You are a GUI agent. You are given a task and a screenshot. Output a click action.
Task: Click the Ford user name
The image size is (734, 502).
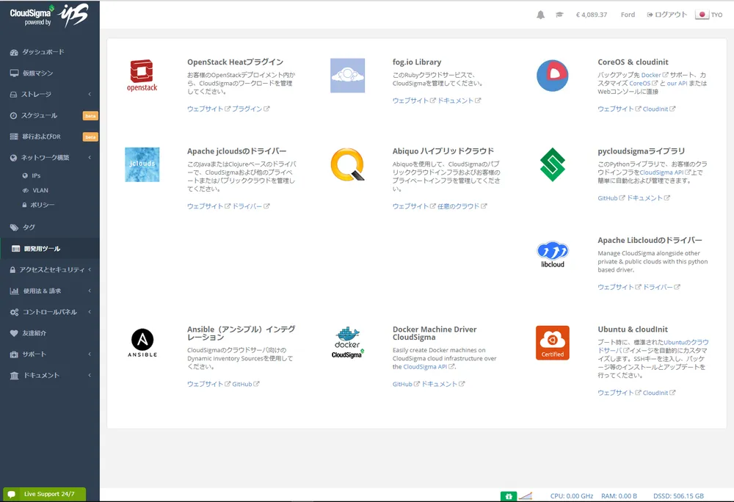[628, 15]
